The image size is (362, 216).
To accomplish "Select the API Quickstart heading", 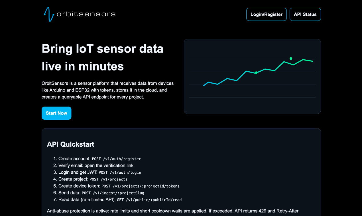I will 70,144.
